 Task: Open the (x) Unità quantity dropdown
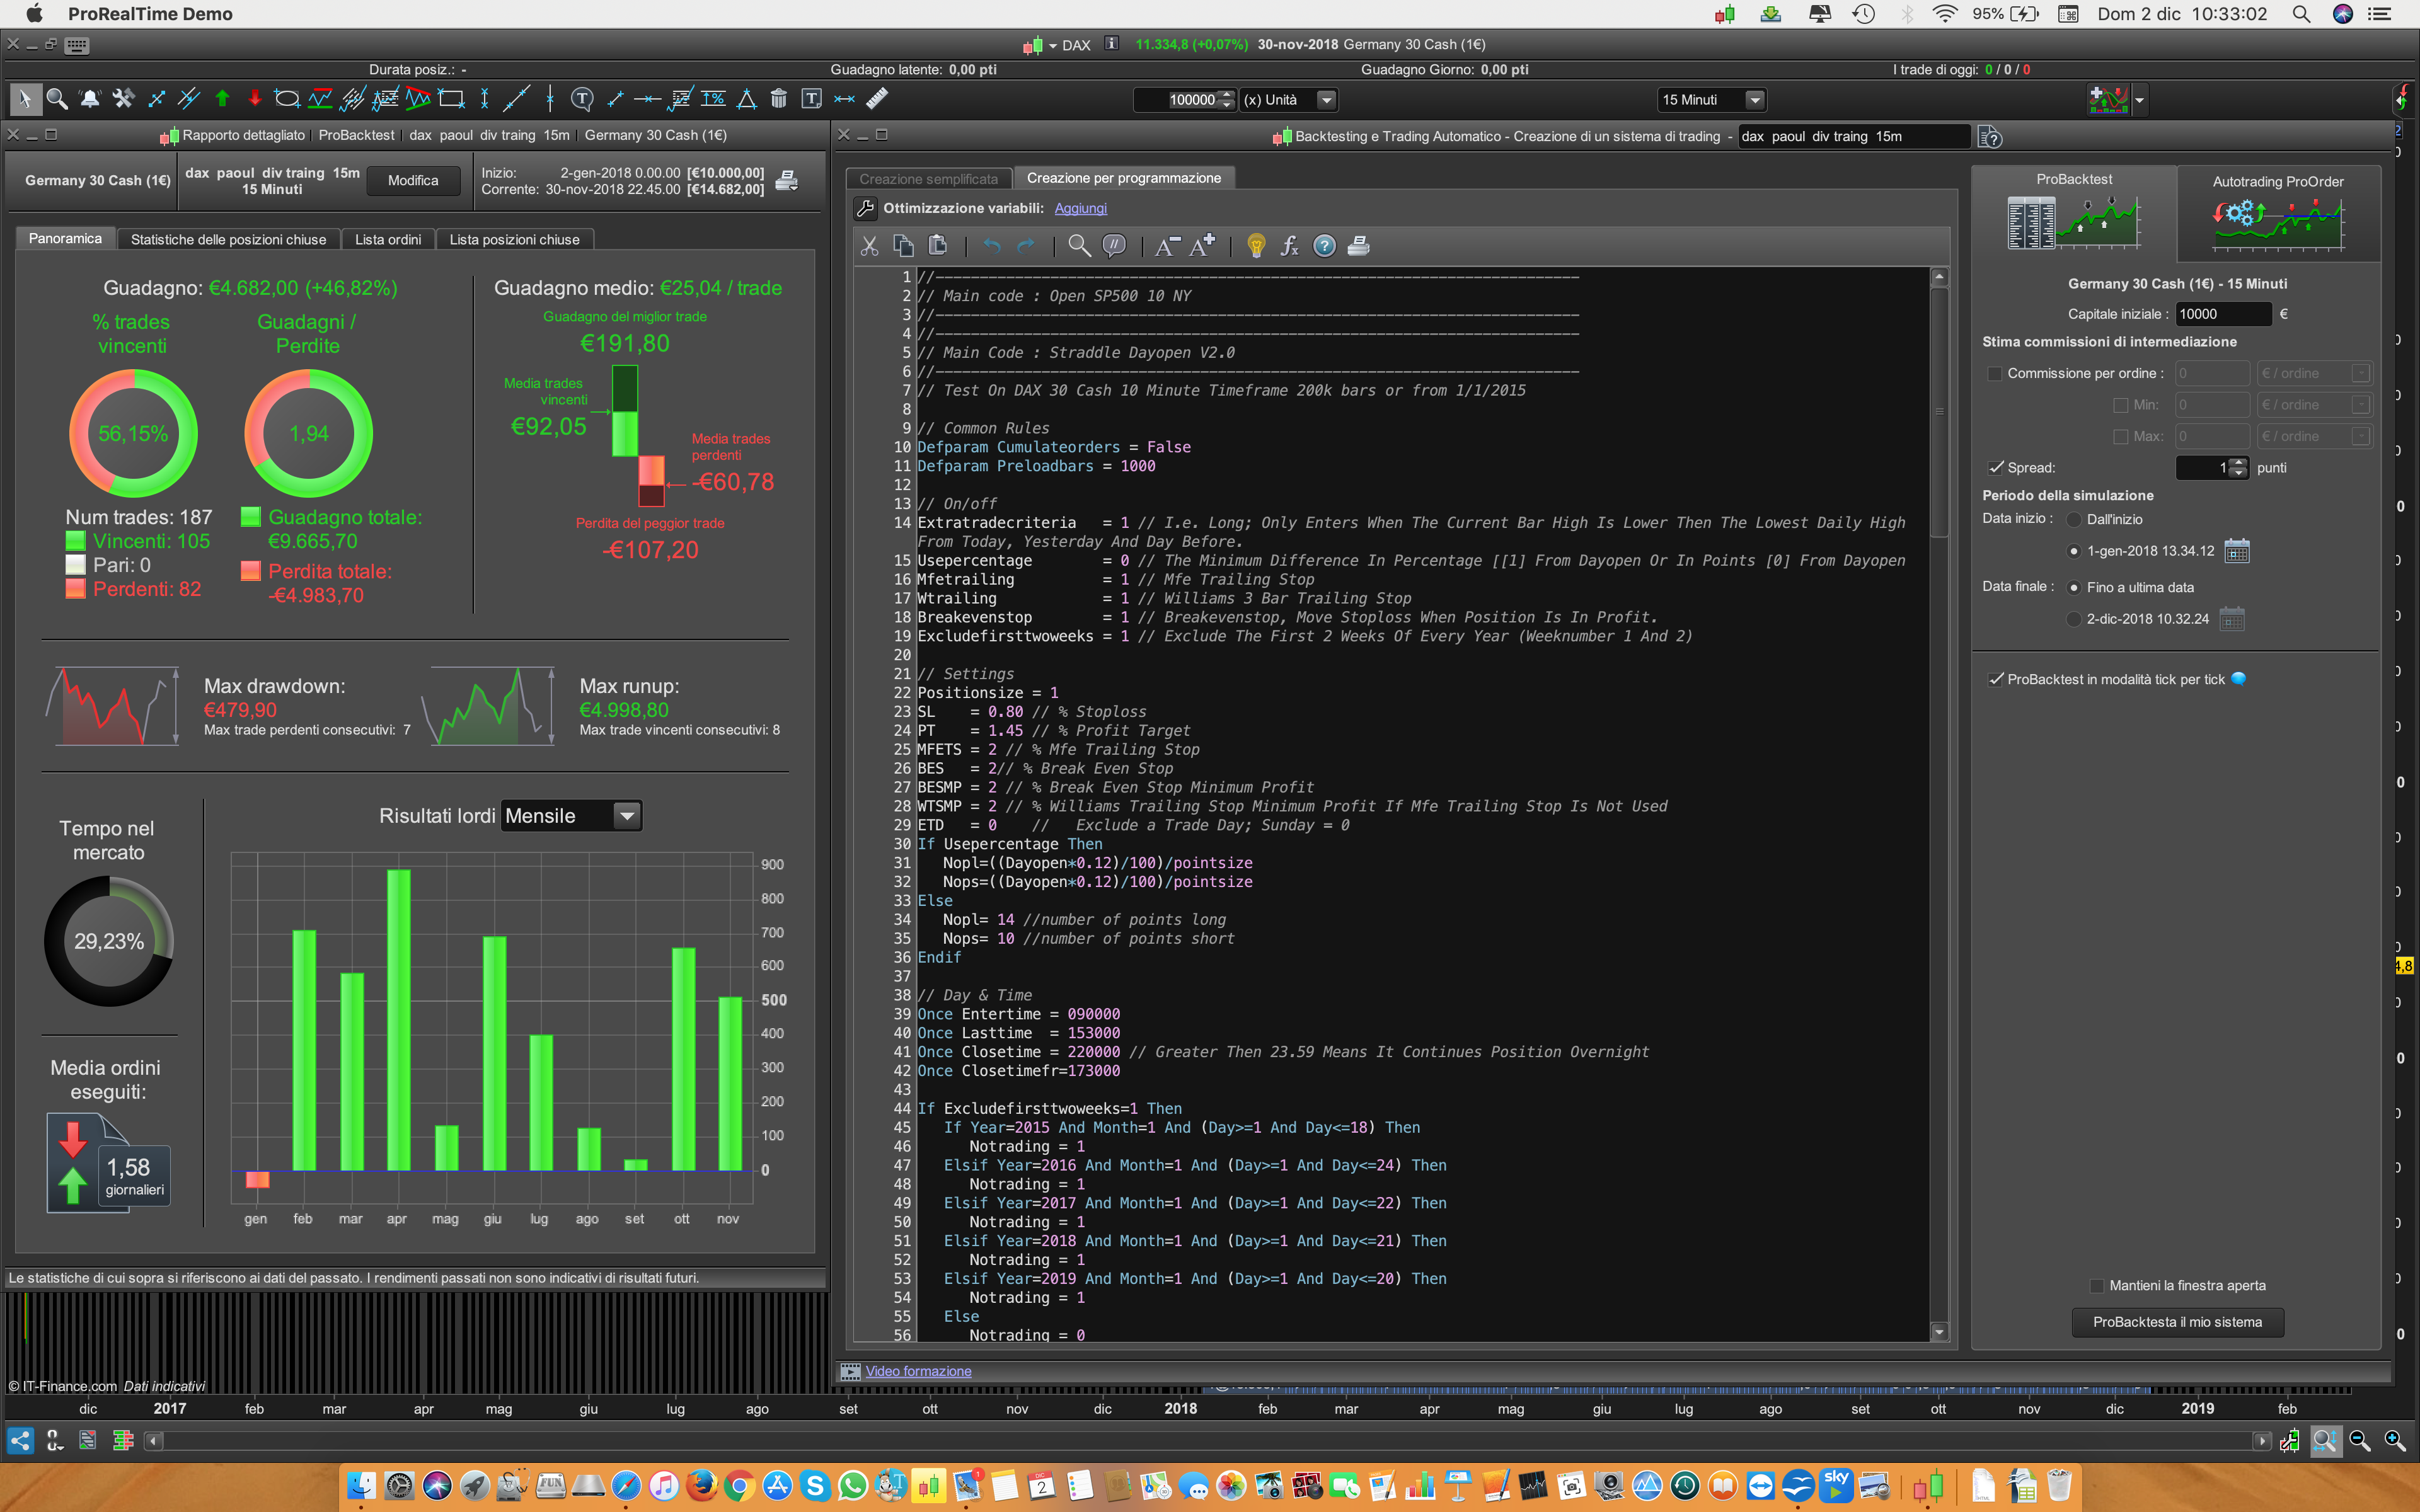1326,100
